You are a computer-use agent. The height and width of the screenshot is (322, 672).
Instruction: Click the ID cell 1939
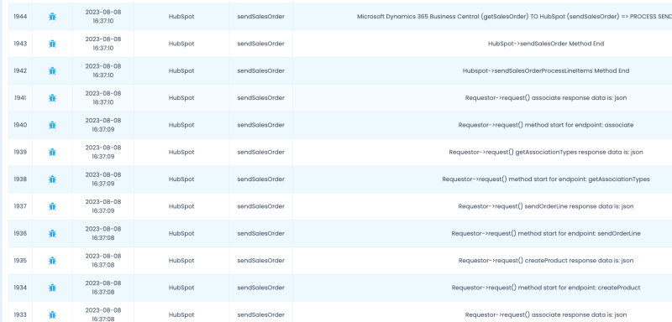click(x=20, y=153)
